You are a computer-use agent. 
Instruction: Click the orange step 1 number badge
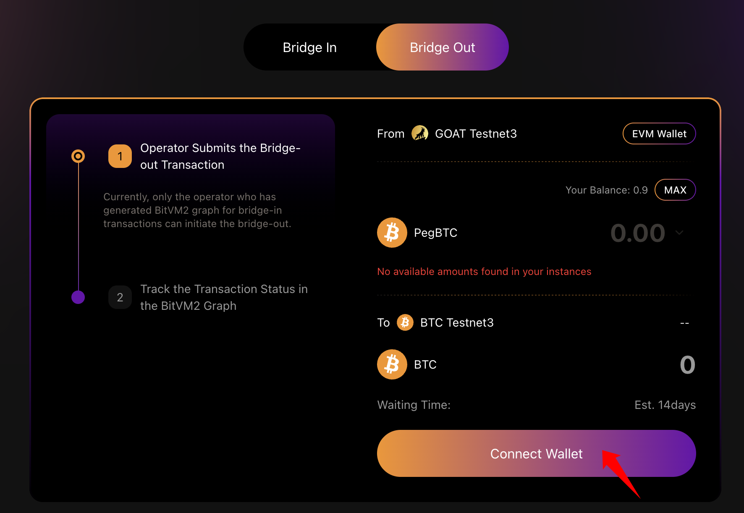tap(120, 156)
